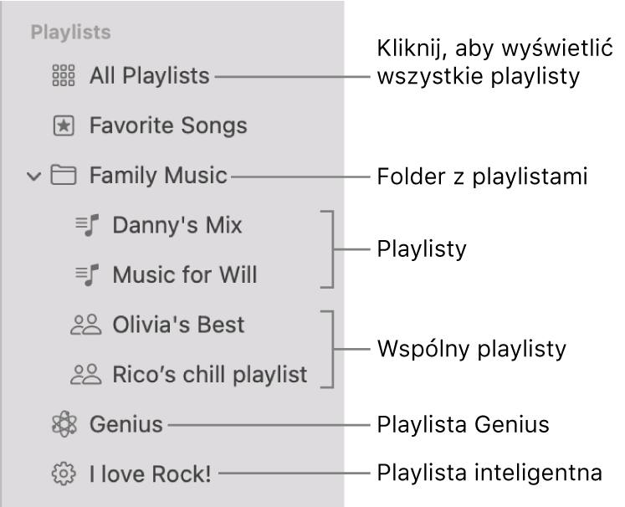
Task: Select the Genius playlist
Action: click(x=126, y=424)
